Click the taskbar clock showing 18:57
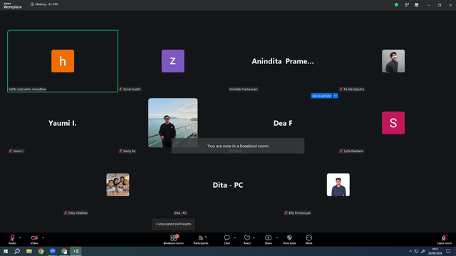The height and width of the screenshot is (256, 456). pos(435,251)
